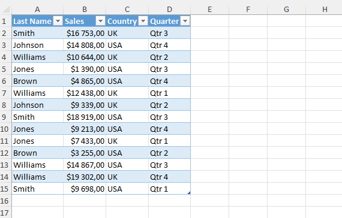Open the Last Name filter dropdown
This screenshot has width=342, height=218.
coord(58,21)
